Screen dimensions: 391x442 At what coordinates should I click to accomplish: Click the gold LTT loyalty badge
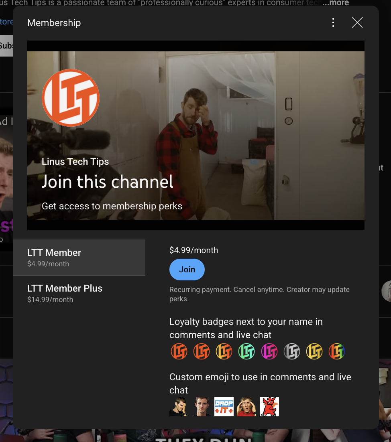[314, 351]
